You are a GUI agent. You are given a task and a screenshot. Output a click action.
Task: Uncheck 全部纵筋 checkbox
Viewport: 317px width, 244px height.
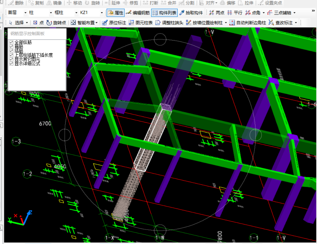11,42
